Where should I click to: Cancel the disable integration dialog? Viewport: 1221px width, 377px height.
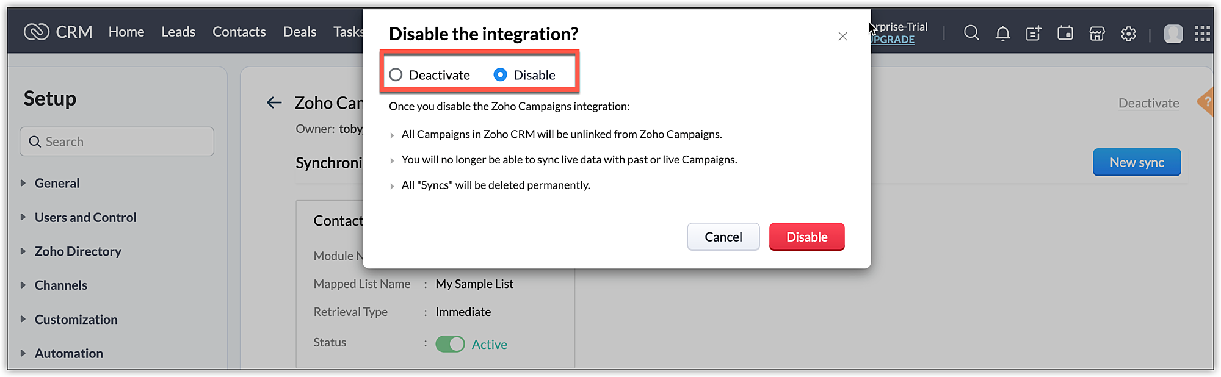(x=723, y=237)
